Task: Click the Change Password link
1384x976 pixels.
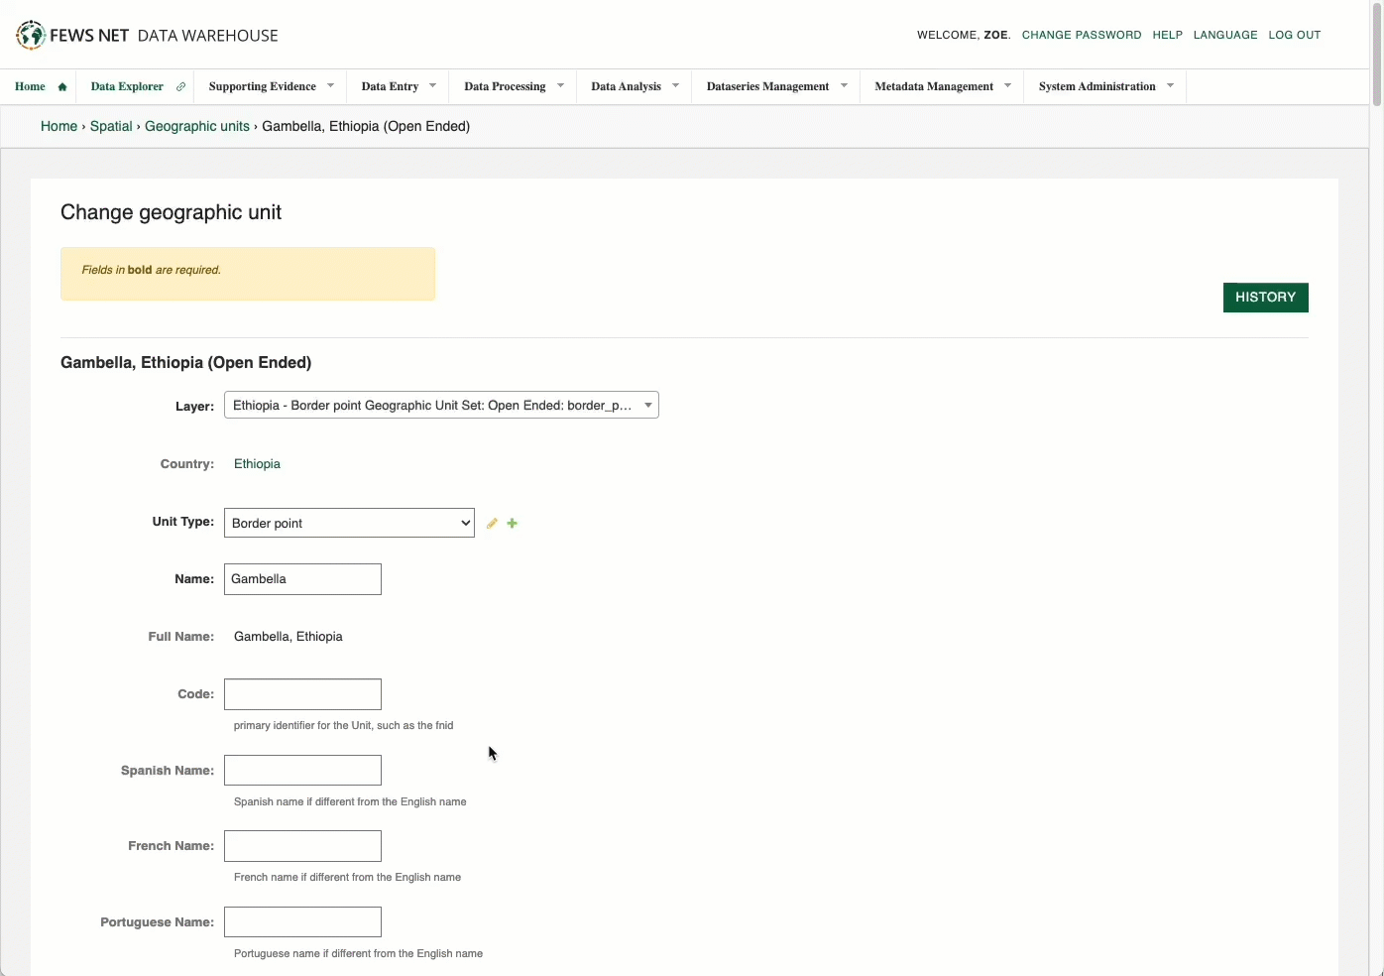Action: coord(1081,36)
